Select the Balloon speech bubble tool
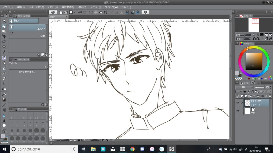273x153 pixels. 4,126
